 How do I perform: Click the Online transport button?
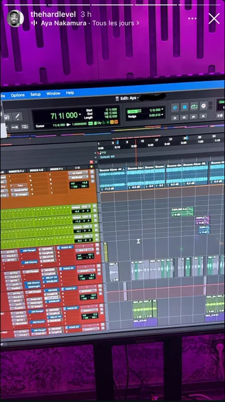tap(175, 107)
